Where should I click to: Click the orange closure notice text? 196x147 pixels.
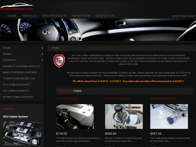129,81
